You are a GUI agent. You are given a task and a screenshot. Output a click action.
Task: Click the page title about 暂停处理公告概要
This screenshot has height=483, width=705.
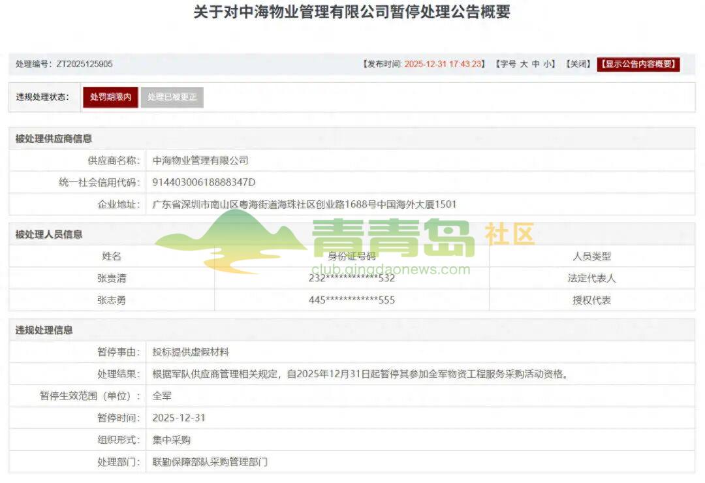click(352, 12)
